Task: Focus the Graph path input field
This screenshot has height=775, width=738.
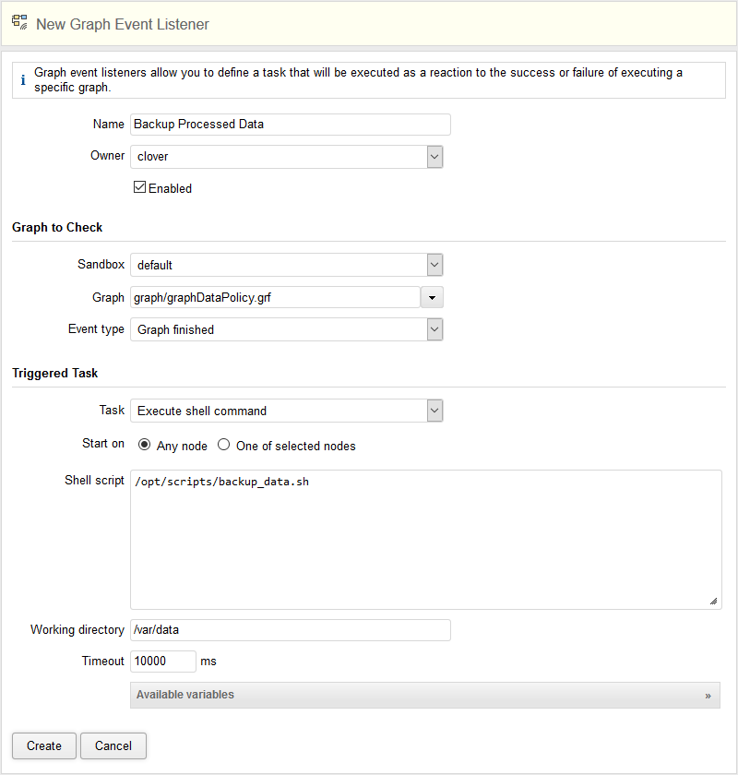Action: click(275, 297)
